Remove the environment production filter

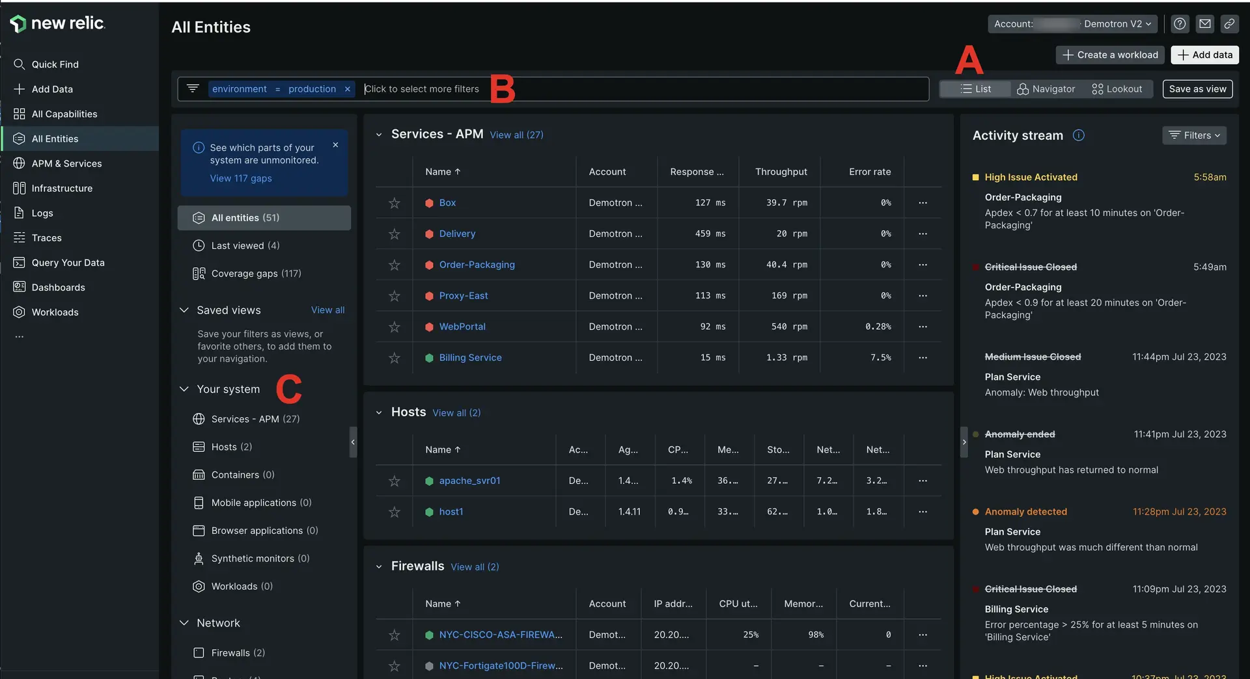tap(348, 89)
